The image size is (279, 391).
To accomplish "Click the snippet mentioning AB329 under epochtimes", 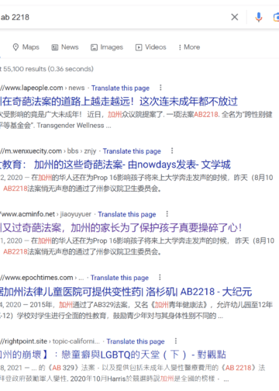I will click(x=136, y=310).
